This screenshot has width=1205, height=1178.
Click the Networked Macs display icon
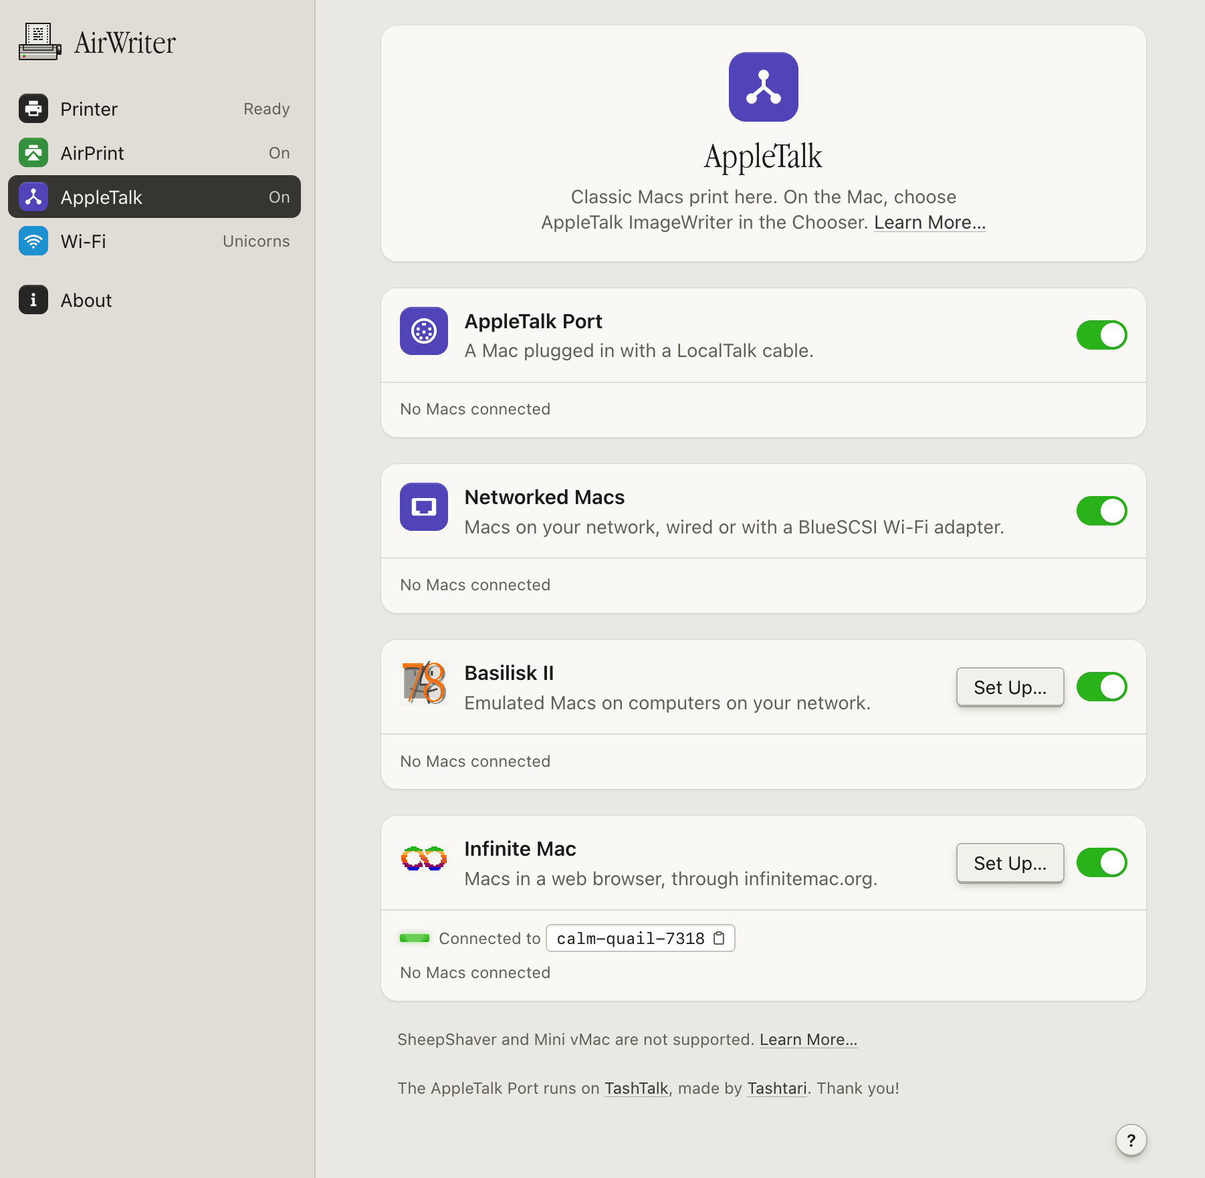click(424, 507)
